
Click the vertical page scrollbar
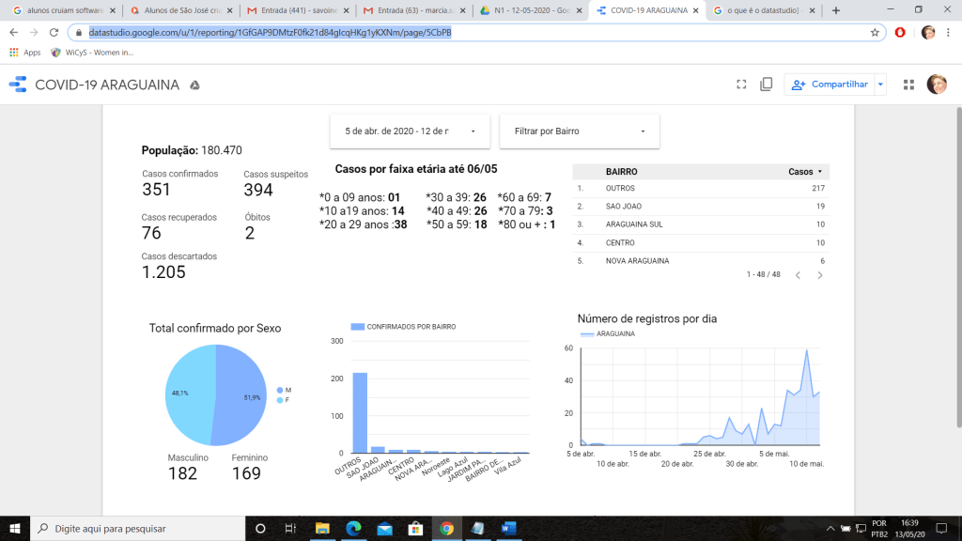[x=958, y=267]
